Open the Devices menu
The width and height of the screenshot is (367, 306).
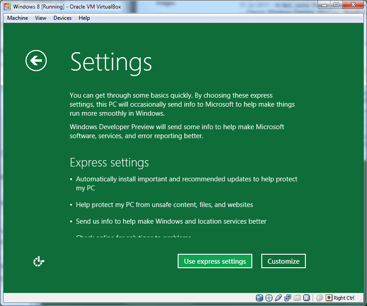pyautogui.click(x=63, y=18)
